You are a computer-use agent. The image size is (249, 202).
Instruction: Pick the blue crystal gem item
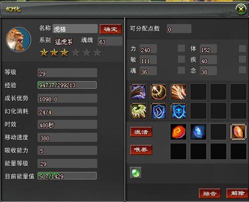click(x=198, y=132)
